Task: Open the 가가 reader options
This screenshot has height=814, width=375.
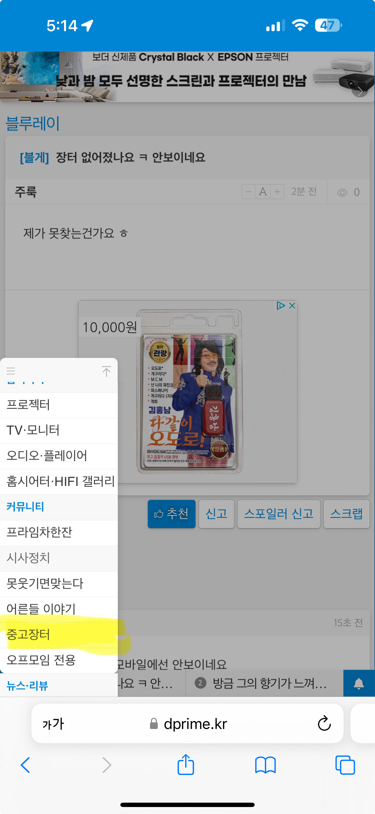Action: (x=53, y=724)
